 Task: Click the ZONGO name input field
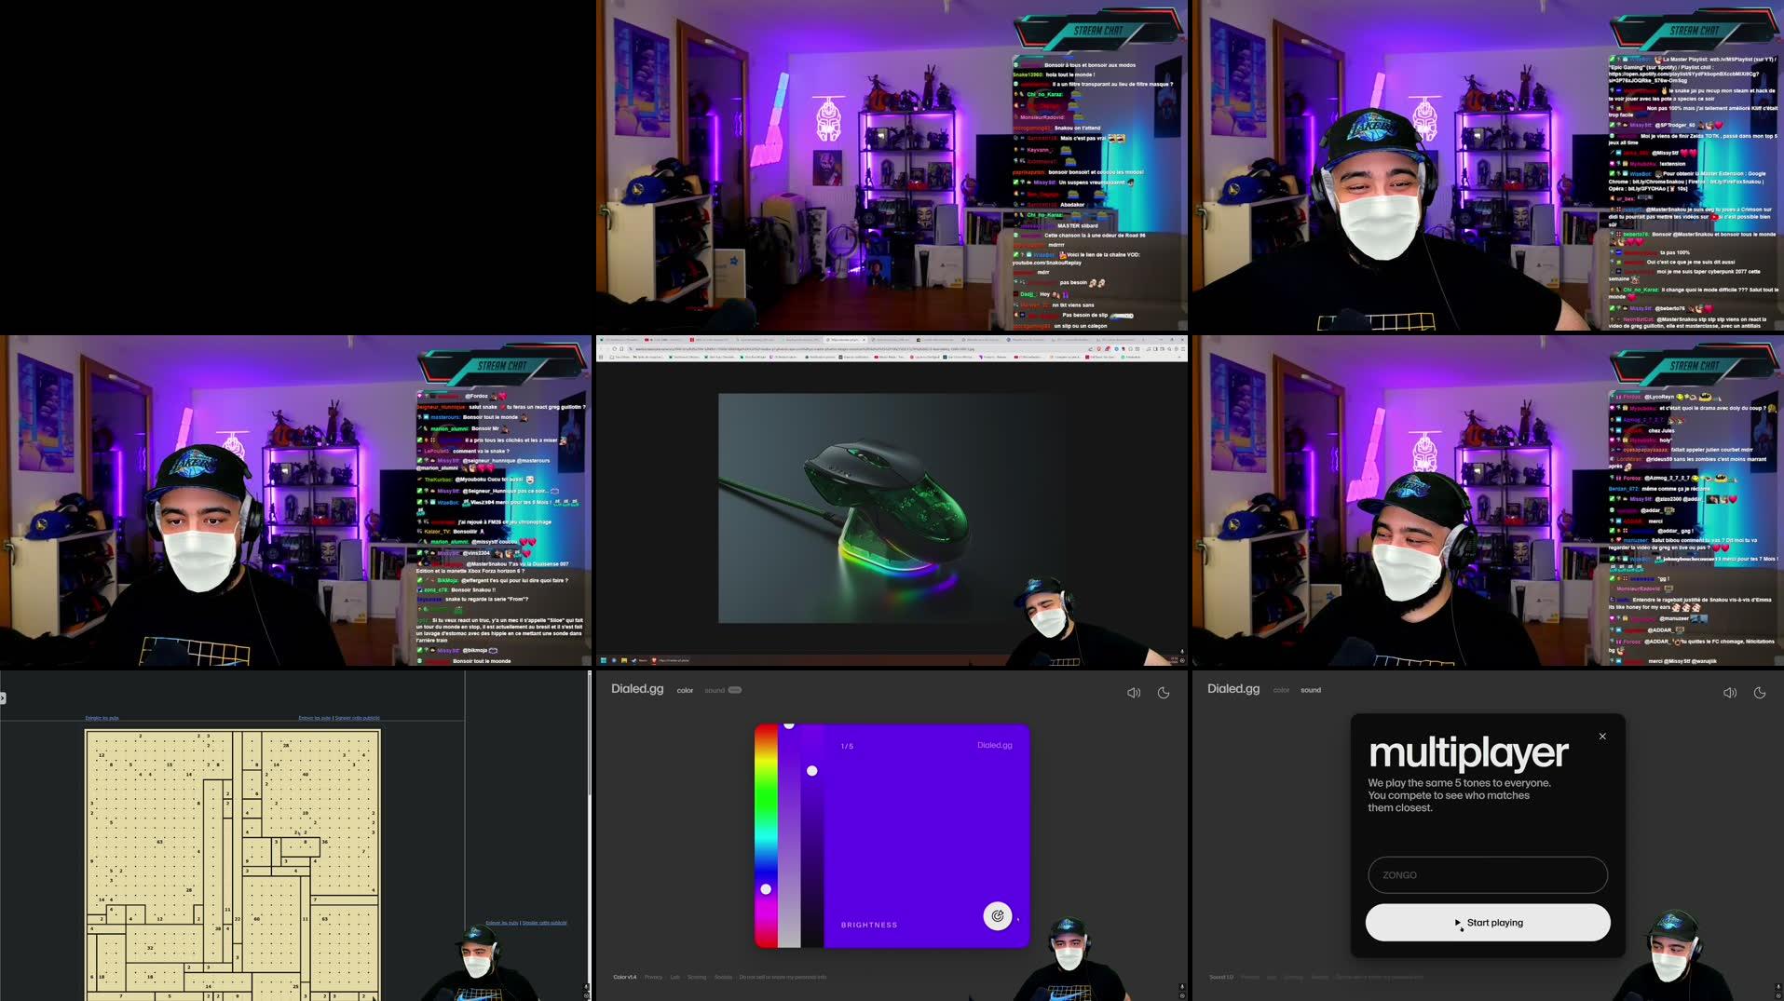tap(1487, 874)
